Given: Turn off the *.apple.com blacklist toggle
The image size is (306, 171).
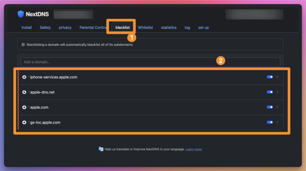Looking at the screenshot, I should click(x=270, y=107).
